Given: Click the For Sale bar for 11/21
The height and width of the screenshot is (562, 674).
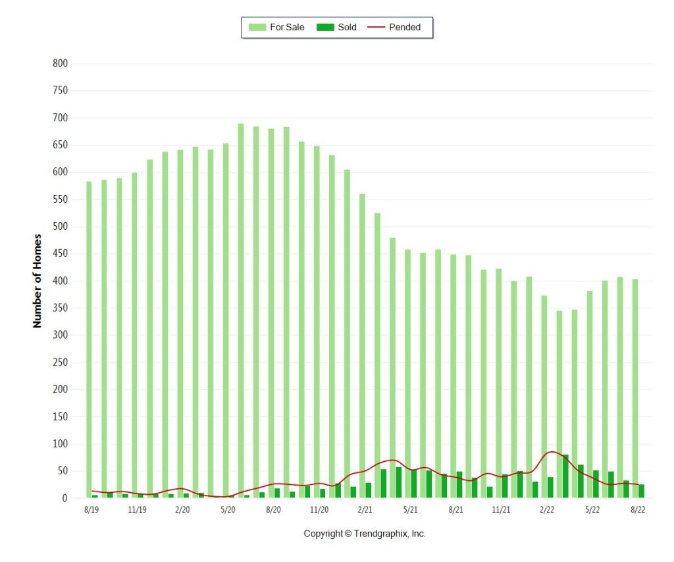Looking at the screenshot, I should 499,383.
